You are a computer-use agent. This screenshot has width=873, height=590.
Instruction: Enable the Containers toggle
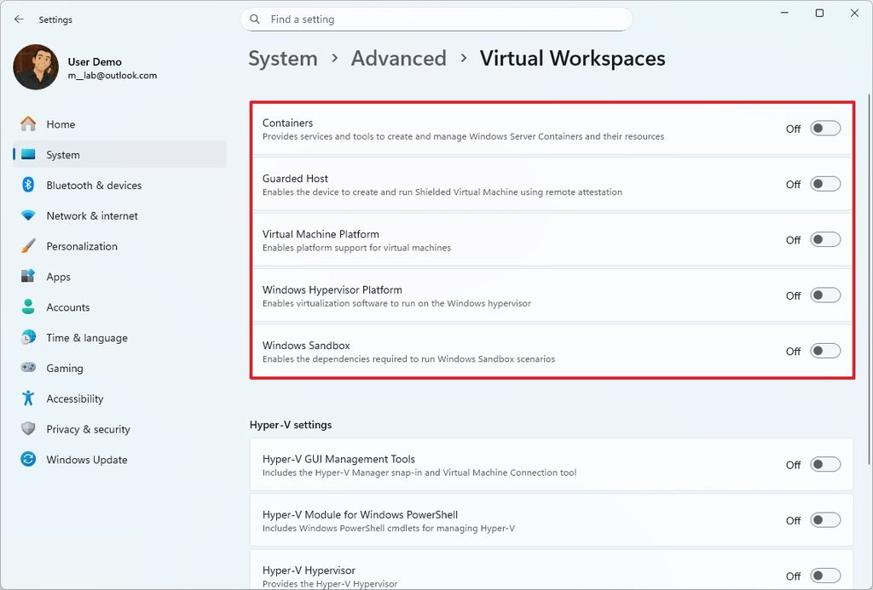[x=824, y=128]
